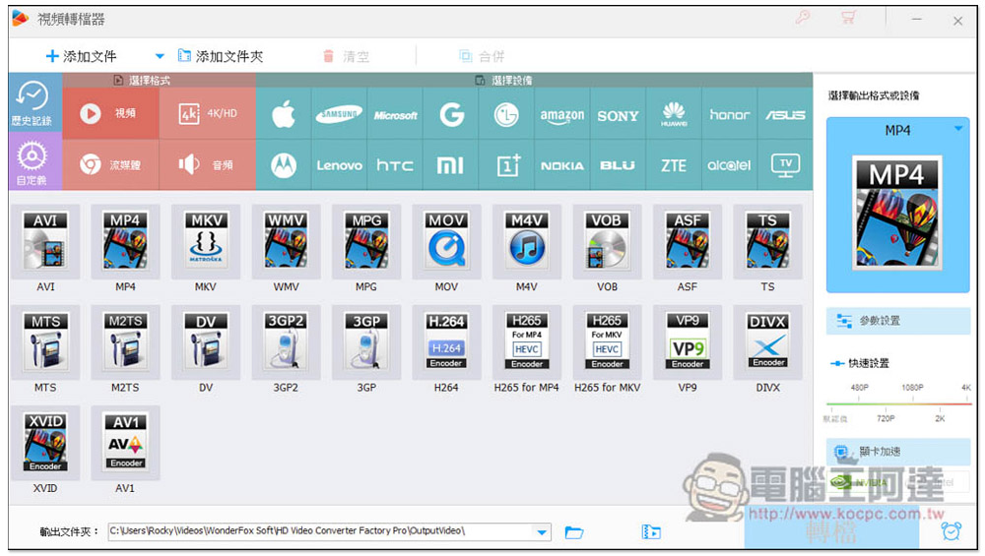
Task: Open 參數設置 parameter settings
Action: [x=898, y=321]
